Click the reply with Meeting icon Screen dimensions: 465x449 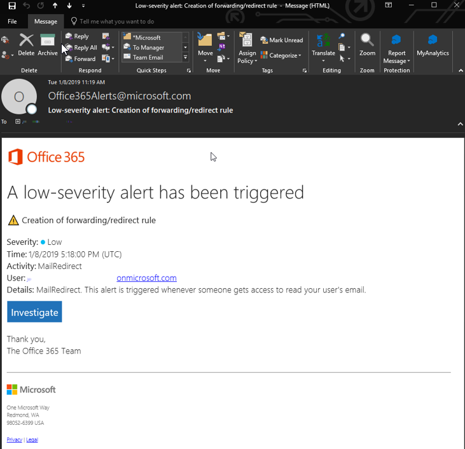pos(106,36)
